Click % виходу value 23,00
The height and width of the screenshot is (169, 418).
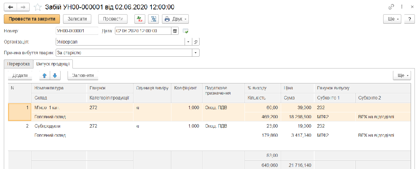pyautogui.click(x=263, y=126)
